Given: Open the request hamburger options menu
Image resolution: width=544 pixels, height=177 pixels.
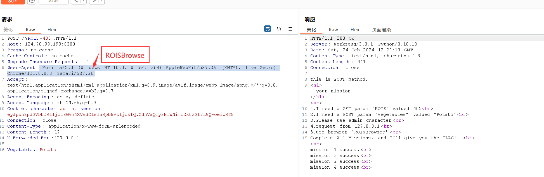Looking at the screenshot, I should point(290,29).
